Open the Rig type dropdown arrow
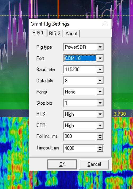 pos(100,47)
